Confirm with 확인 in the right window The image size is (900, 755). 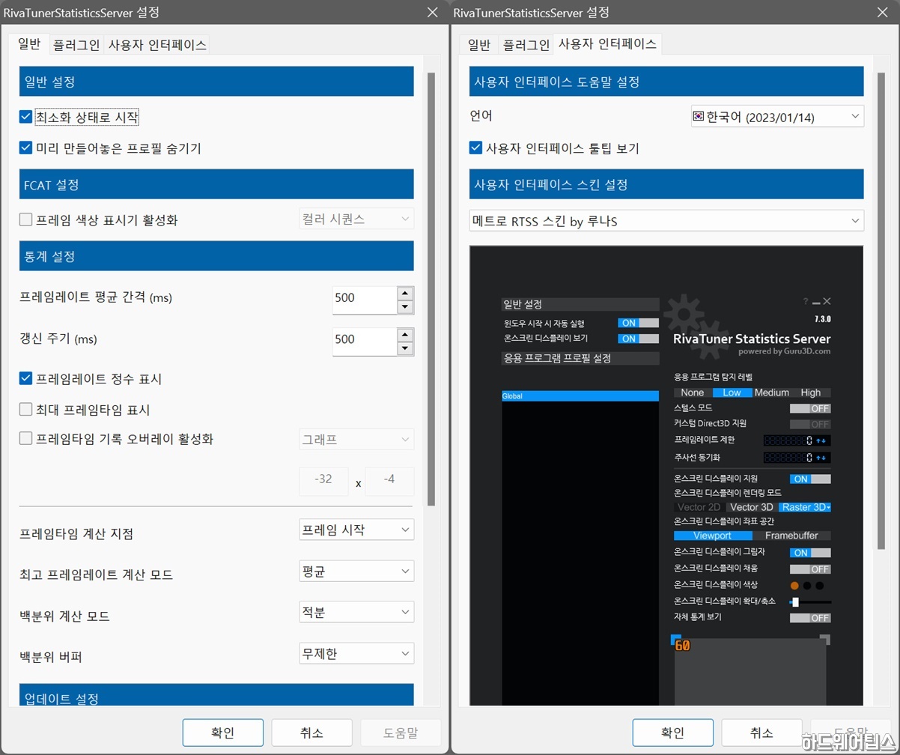click(672, 733)
